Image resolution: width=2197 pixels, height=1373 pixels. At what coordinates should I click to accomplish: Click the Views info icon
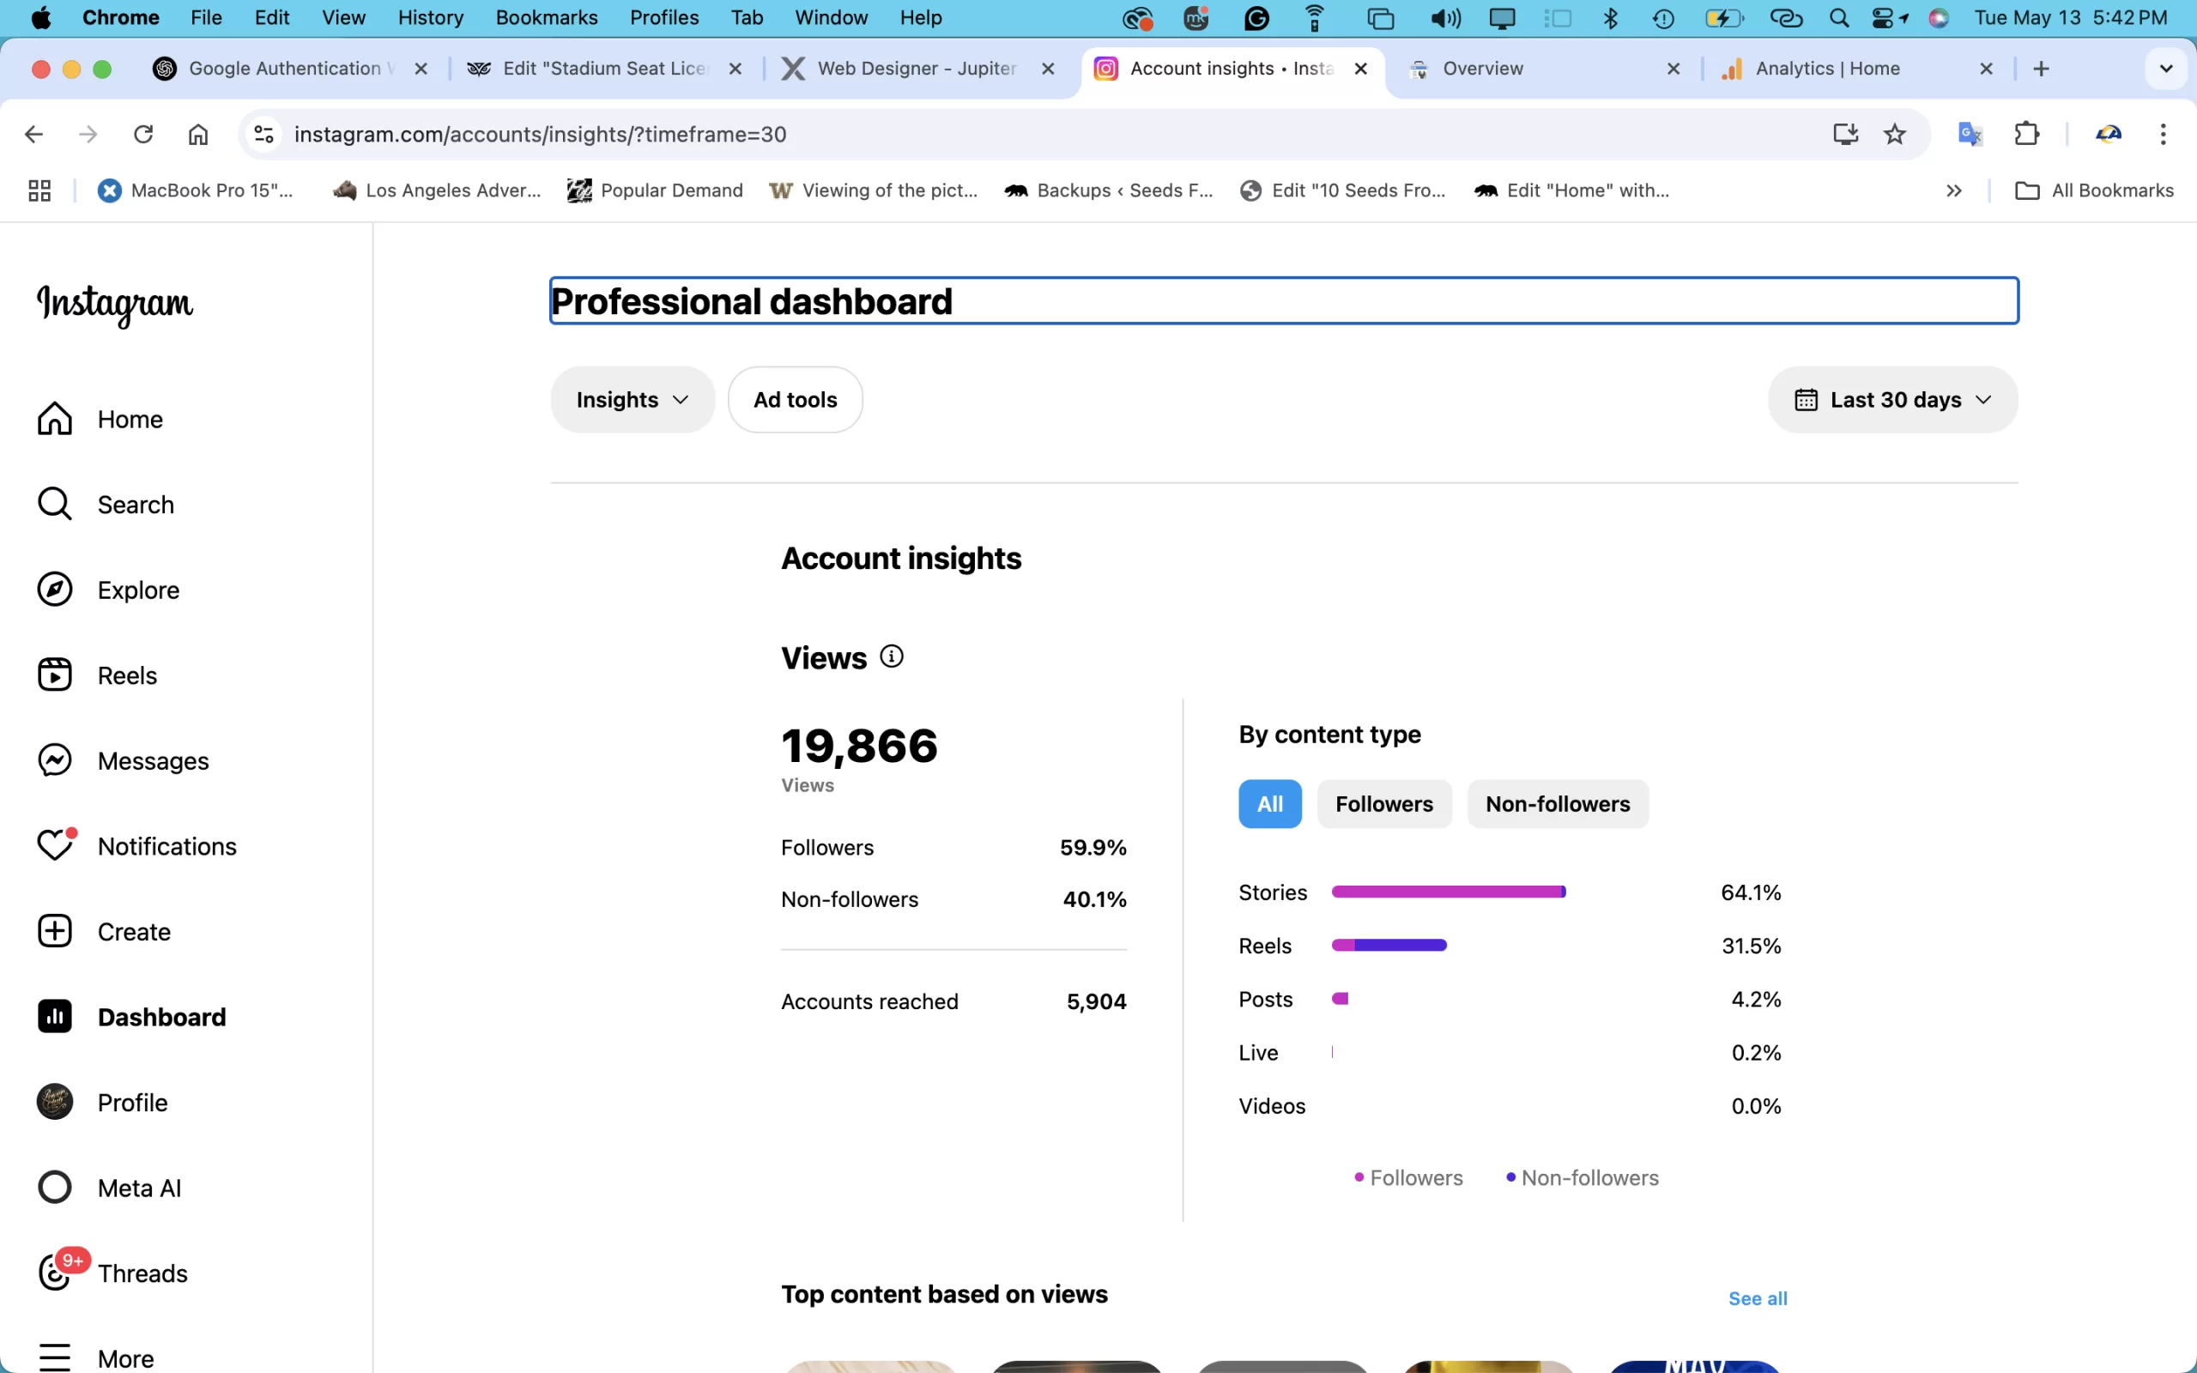(893, 656)
